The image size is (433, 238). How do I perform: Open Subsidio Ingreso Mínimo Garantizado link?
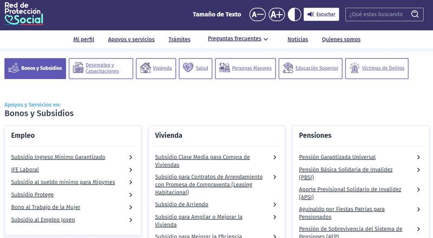tap(58, 157)
